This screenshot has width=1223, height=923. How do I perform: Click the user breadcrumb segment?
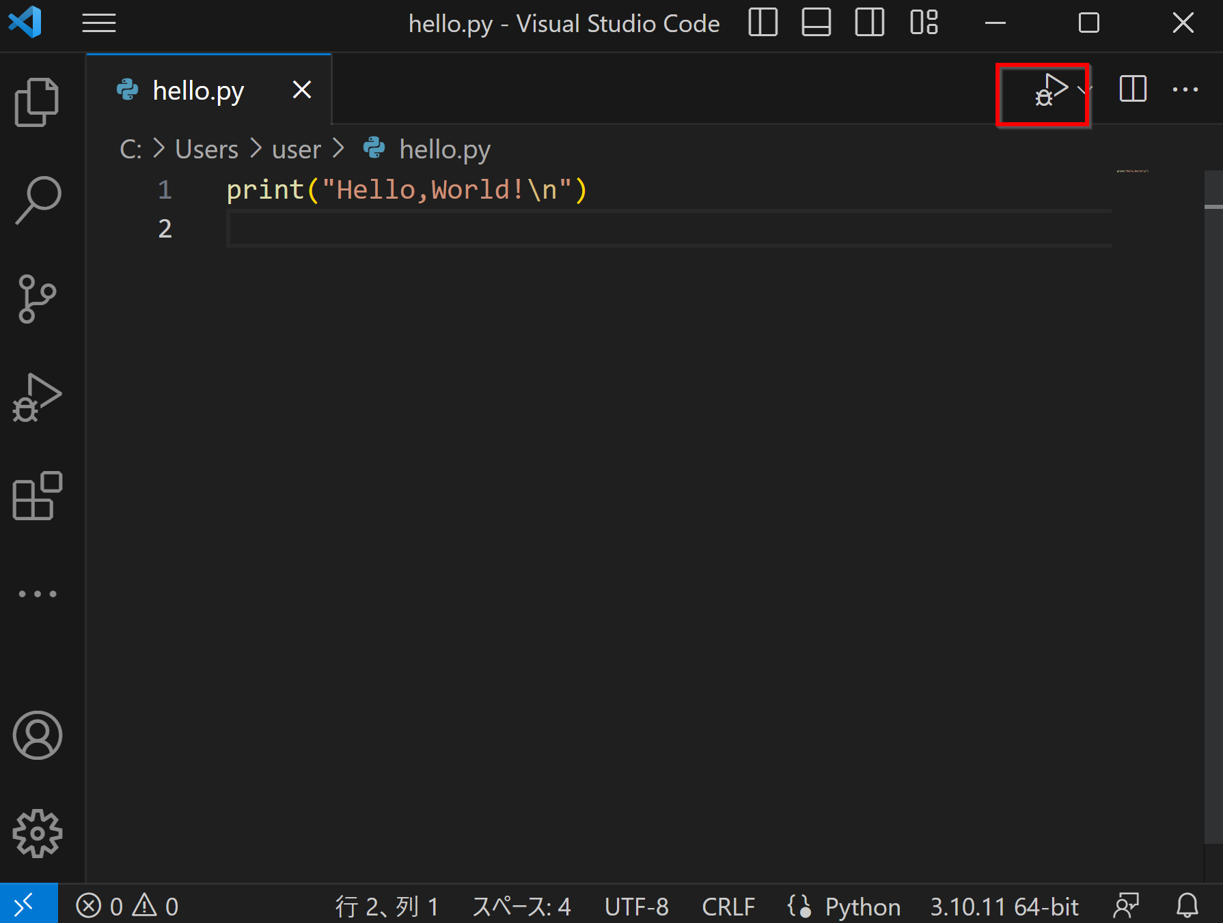tap(297, 149)
